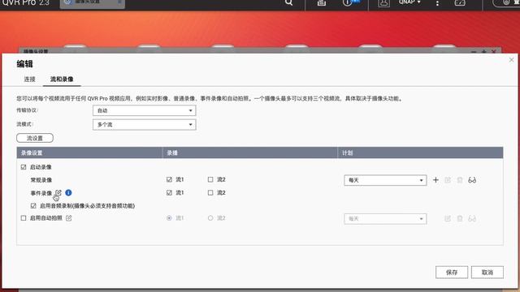This screenshot has width=520, height=292.
Task: Expand the QNAP user menu
Action: point(409,2)
